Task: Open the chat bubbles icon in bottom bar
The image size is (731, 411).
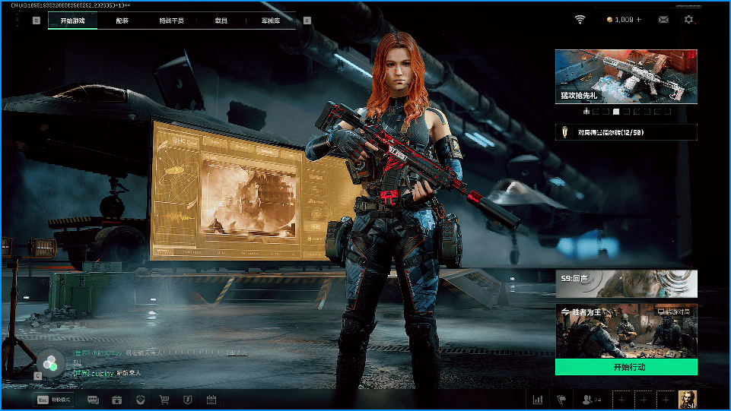Action: (x=93, y=400)
